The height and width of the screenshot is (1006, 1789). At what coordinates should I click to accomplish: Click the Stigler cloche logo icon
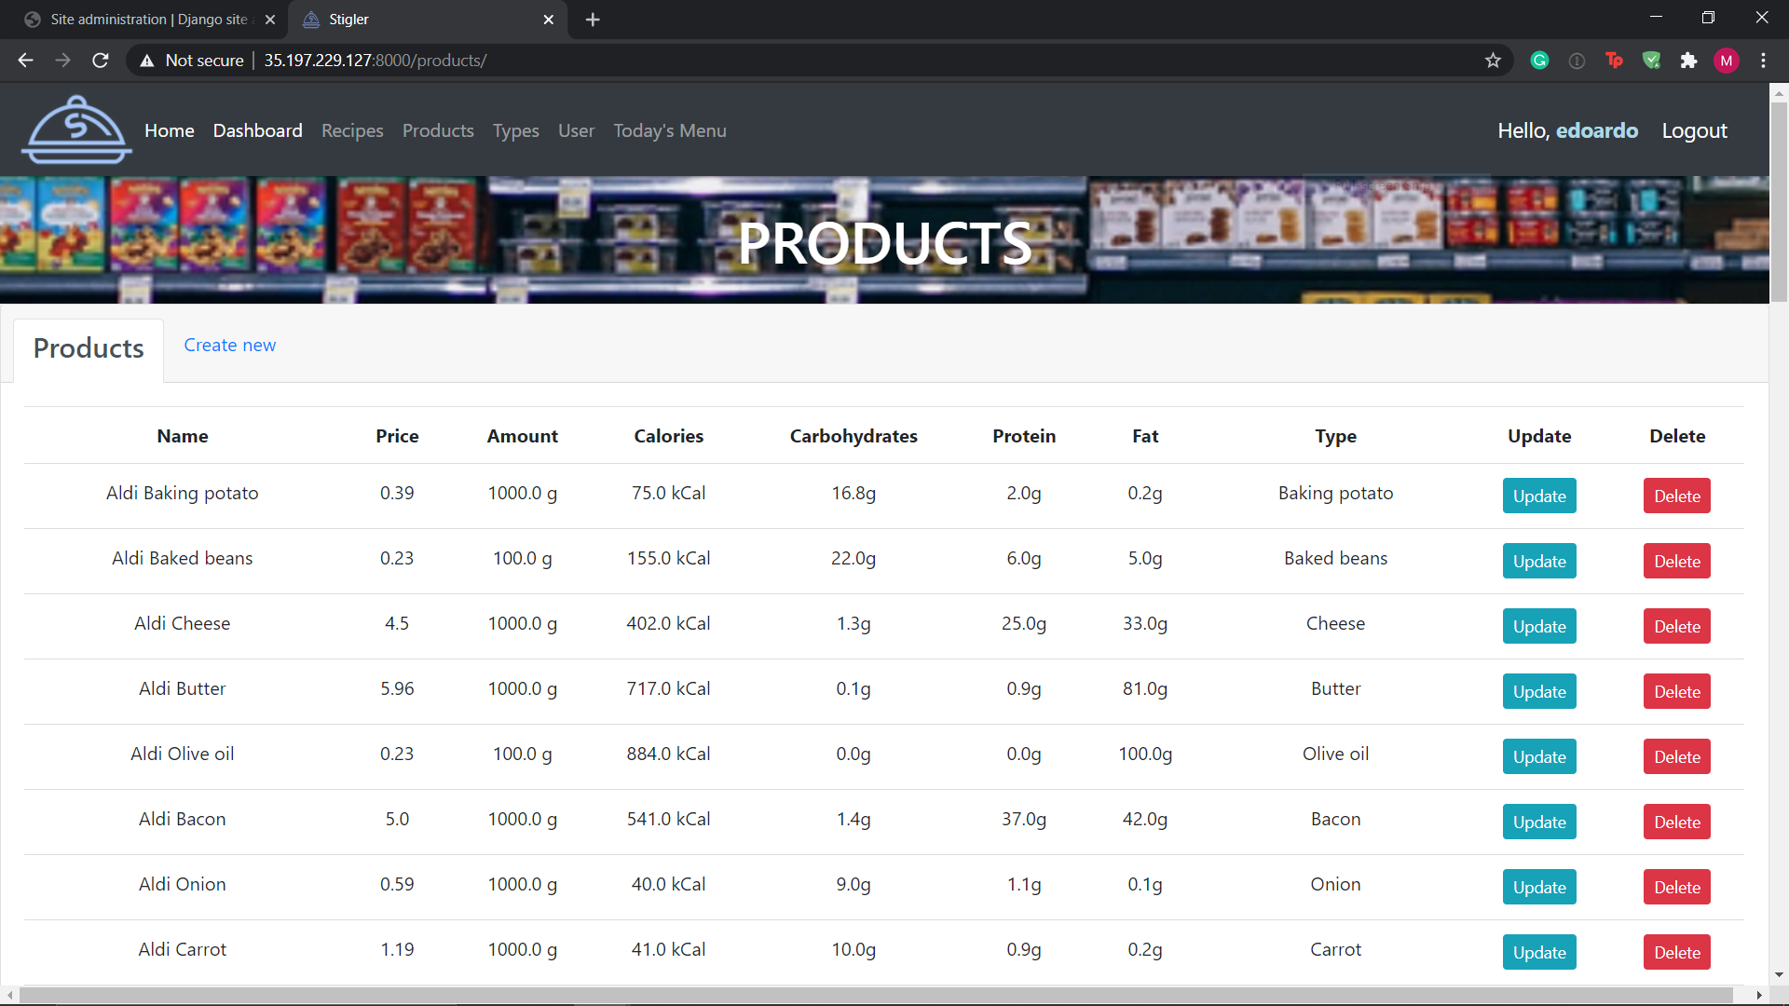pos(76,130)
